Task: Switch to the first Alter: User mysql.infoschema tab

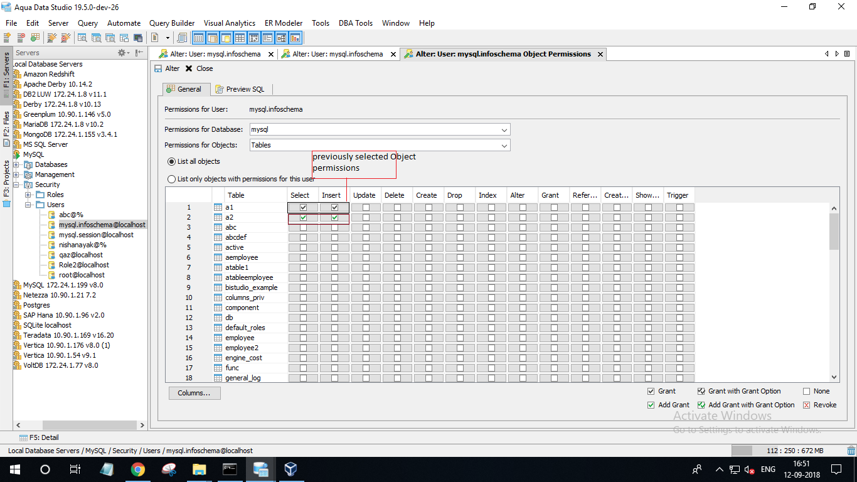Action: [x=215, y=54]
